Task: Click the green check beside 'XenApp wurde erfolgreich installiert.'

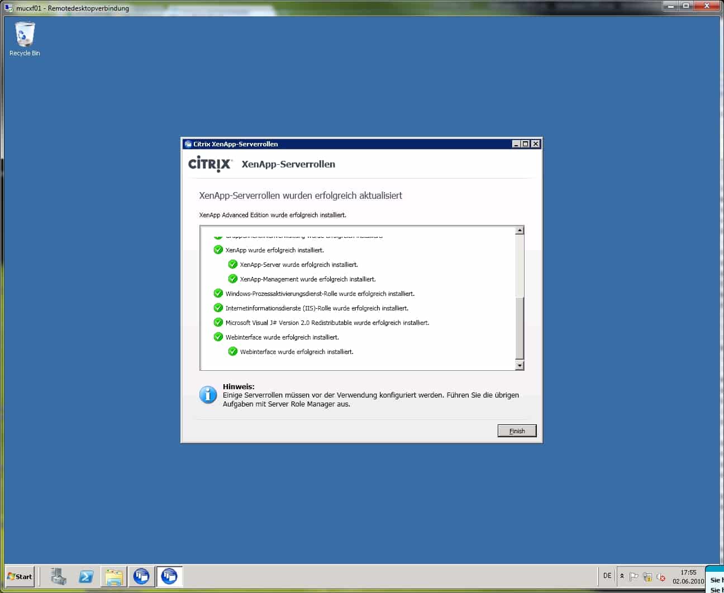Action: (x=218, y=250)
